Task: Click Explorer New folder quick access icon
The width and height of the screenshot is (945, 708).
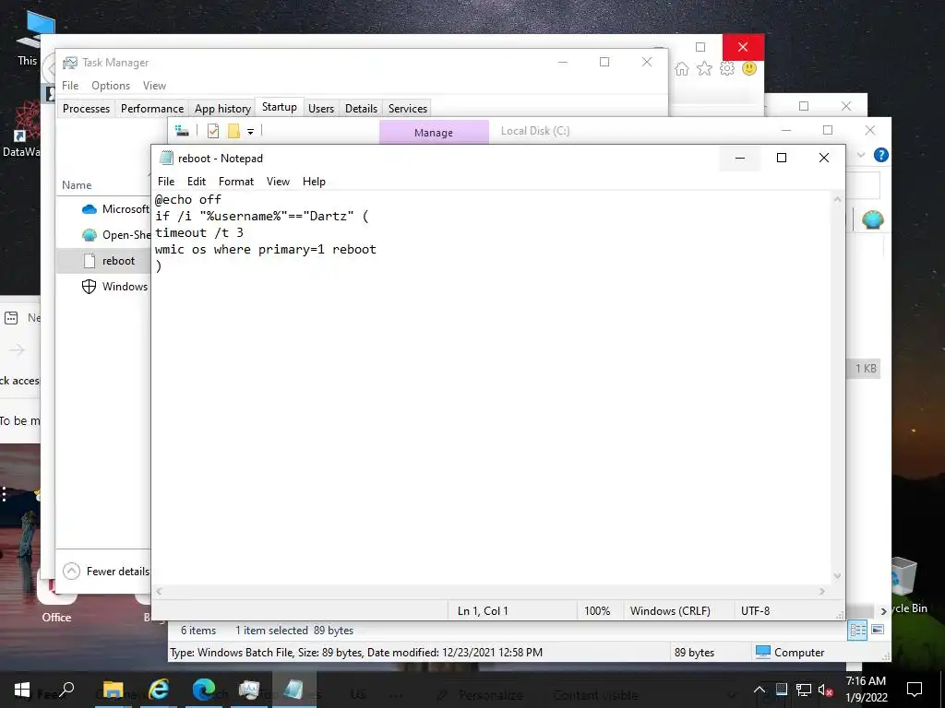Action: tap(233, 131)
